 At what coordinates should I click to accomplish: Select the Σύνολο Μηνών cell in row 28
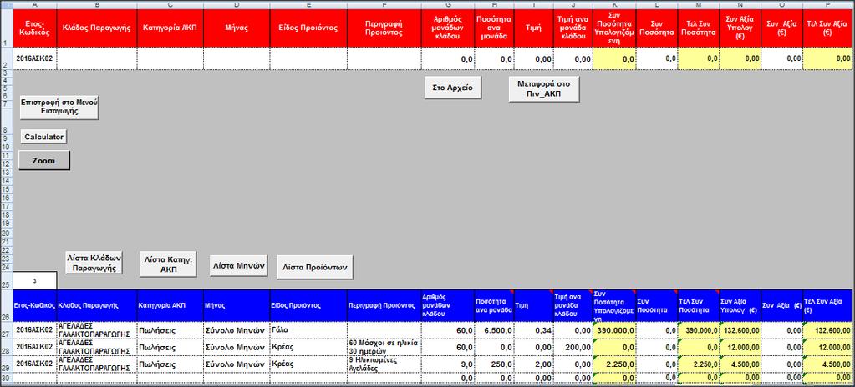click(237, 347)
